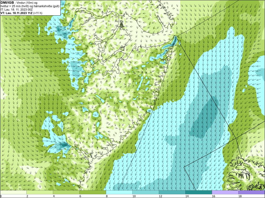
Task: Click the 'hviður > 25 m/s' legend line
Action: click(x=30, y=6)
